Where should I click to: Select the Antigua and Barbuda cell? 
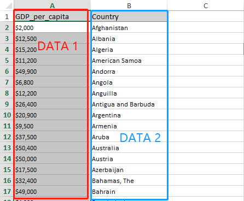[129, 104]
